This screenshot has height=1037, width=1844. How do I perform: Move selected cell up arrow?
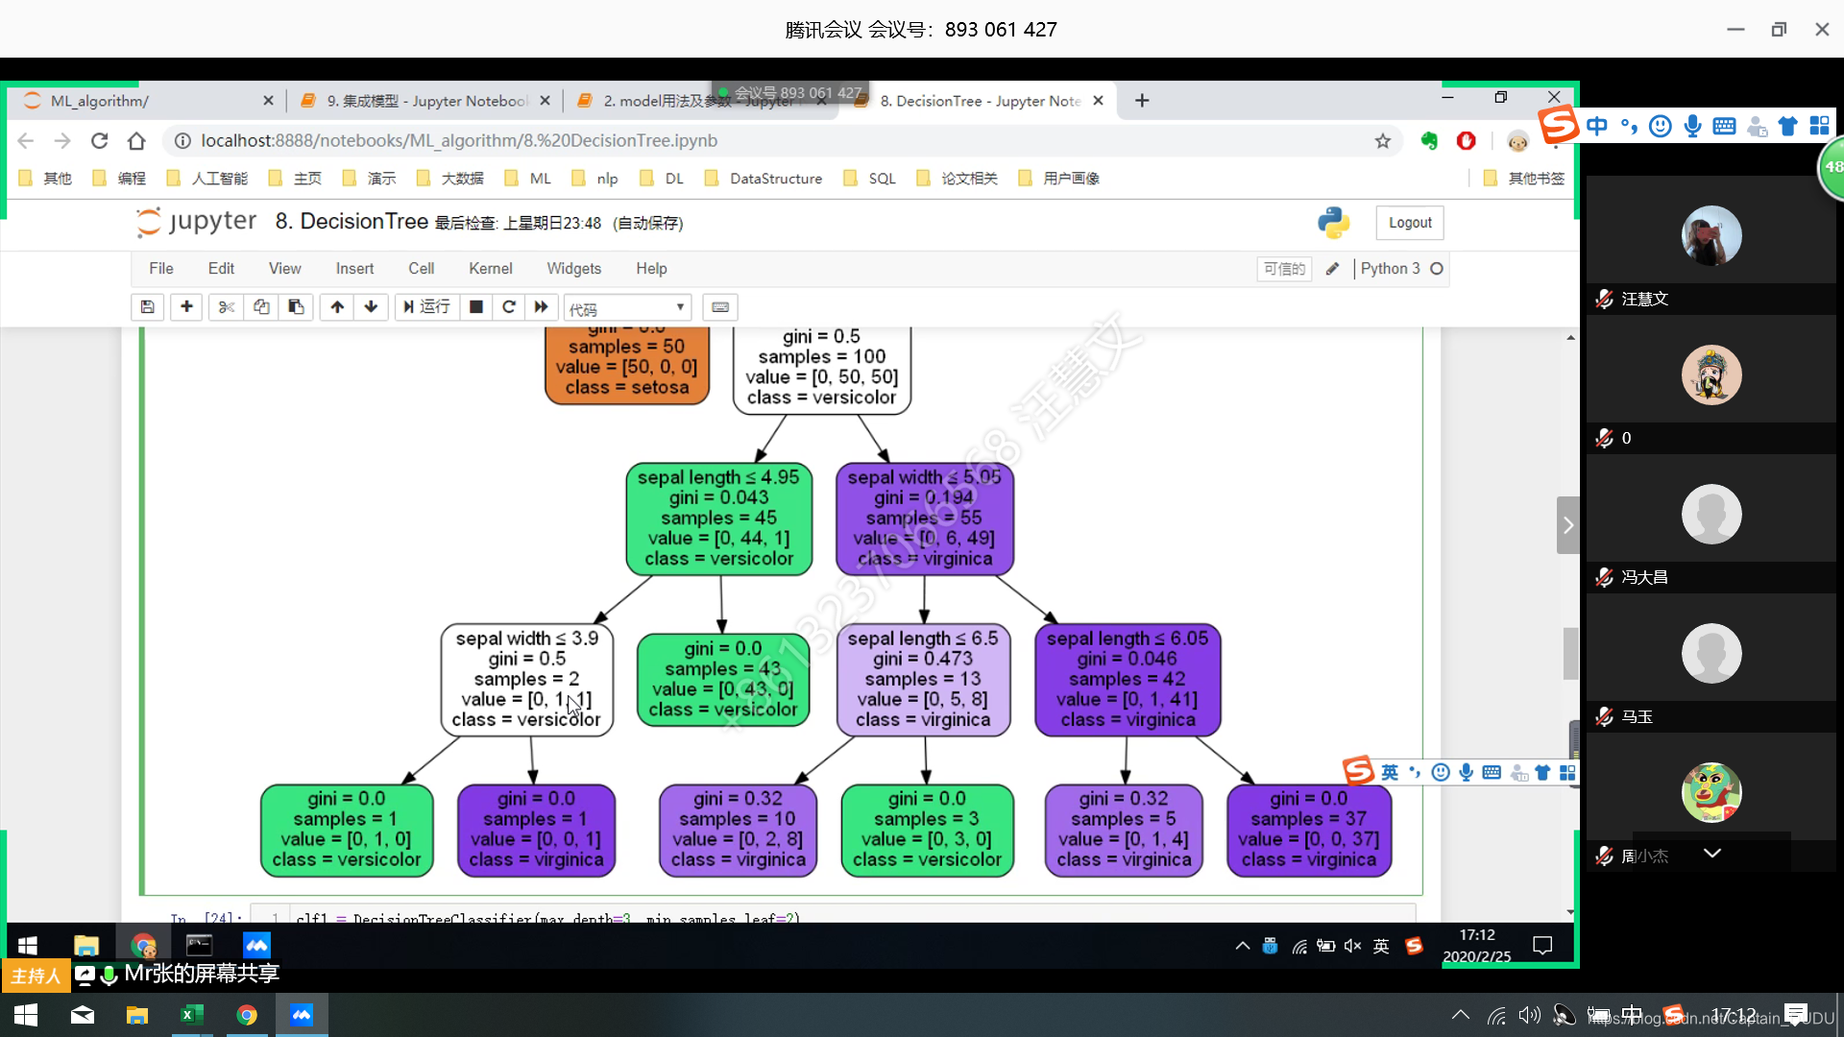(337, 307)
